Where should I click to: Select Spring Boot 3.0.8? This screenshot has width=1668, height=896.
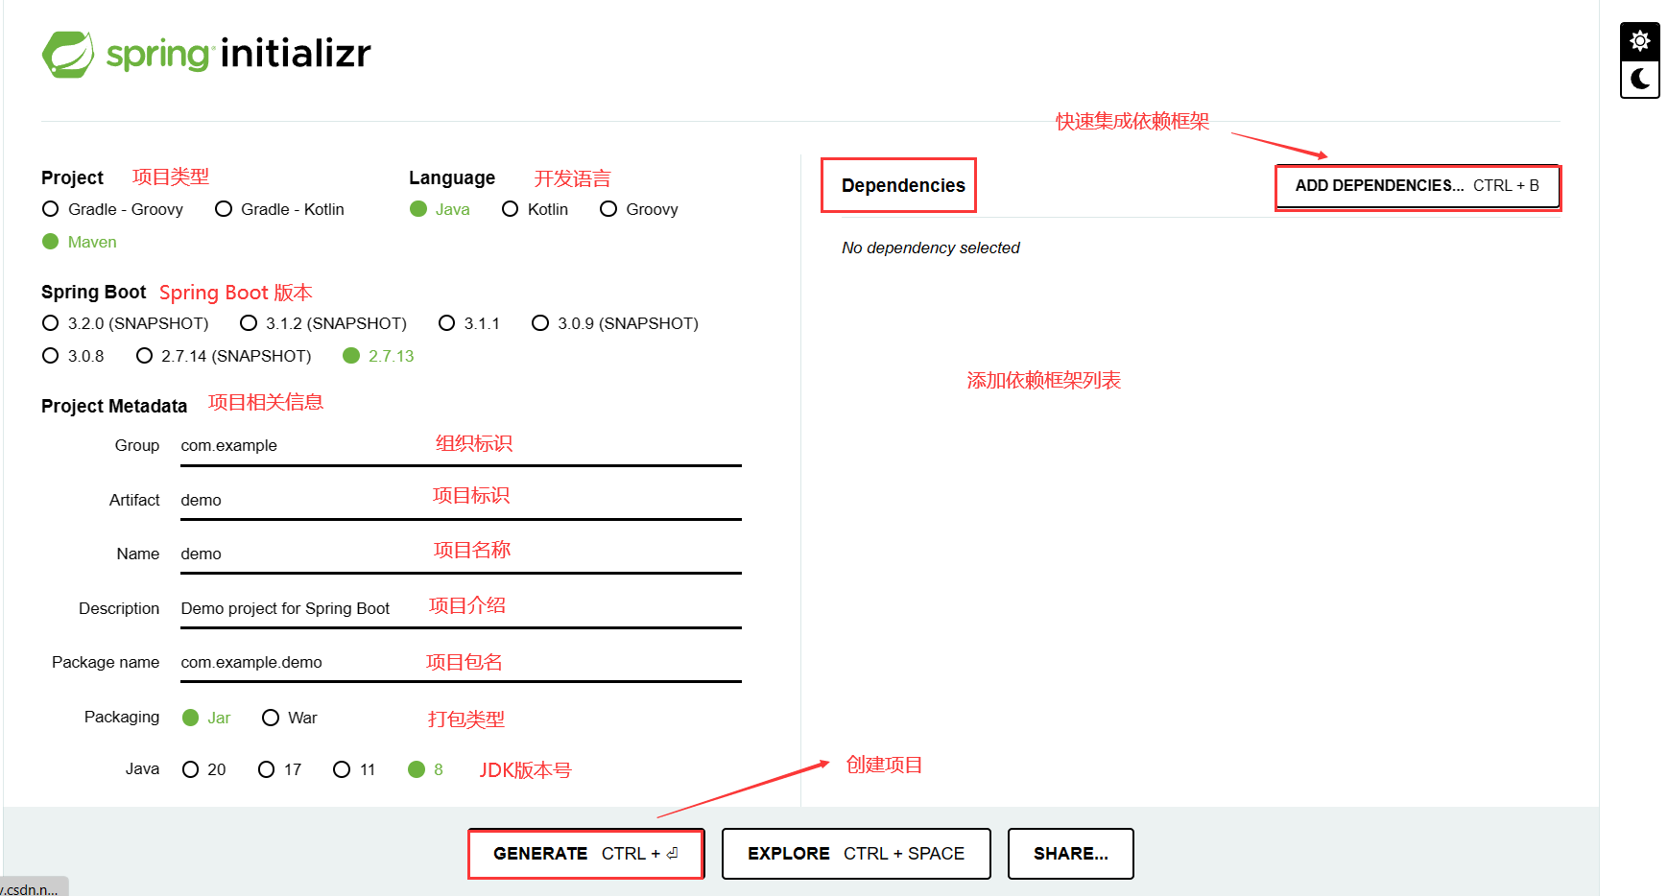click(73, 356)
